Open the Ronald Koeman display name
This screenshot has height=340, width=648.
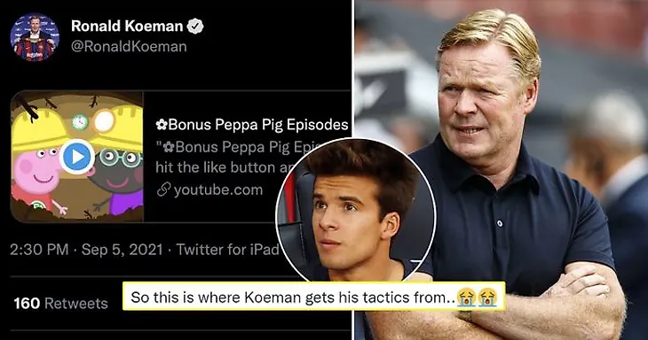127,26
